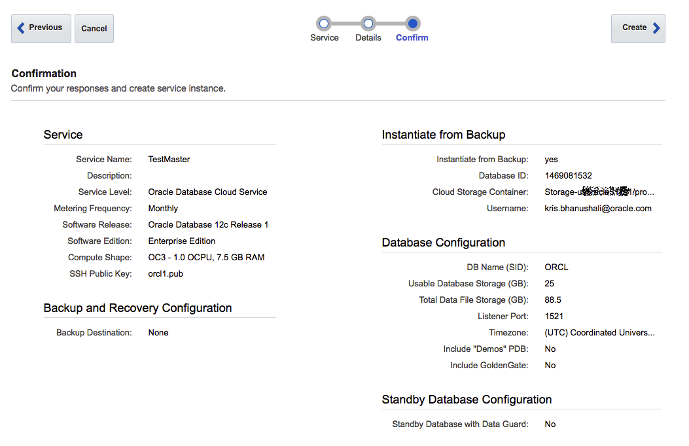Image resolution: width=689 pixels, height=446 pixels.
Task: Click the Database ID 1469081532
Action: 568,176
